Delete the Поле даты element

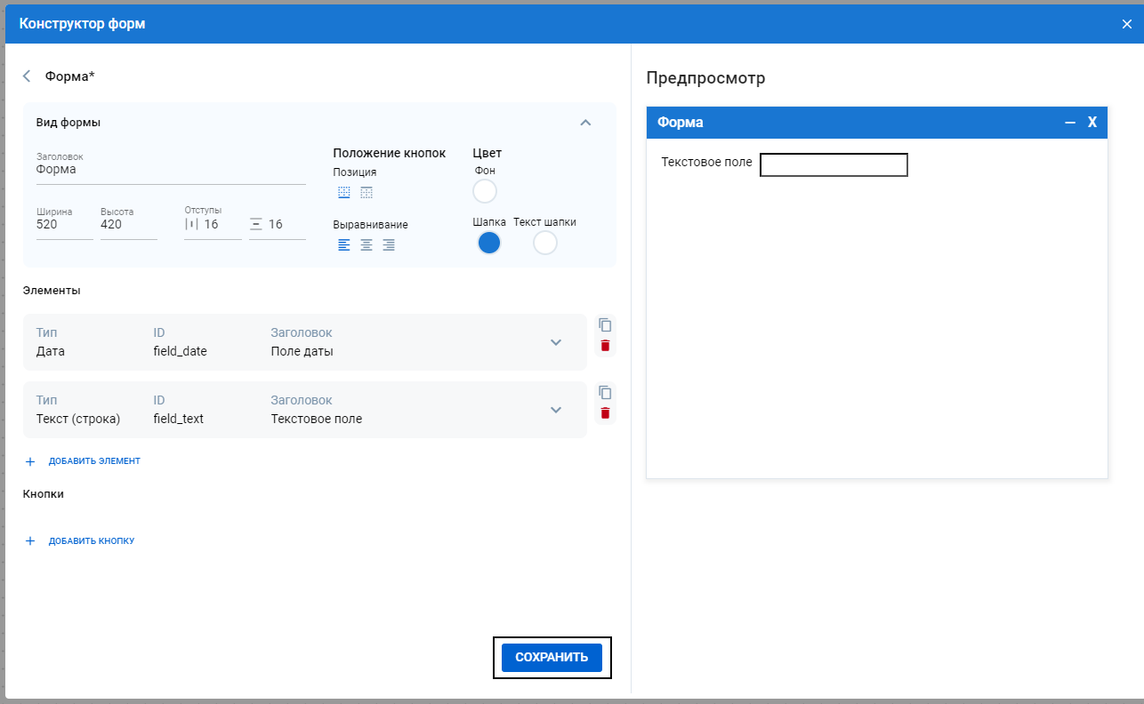click(x=605, y=346)
